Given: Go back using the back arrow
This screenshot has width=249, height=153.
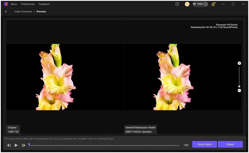Looking at the screenshot, I should tap(6, 12).
